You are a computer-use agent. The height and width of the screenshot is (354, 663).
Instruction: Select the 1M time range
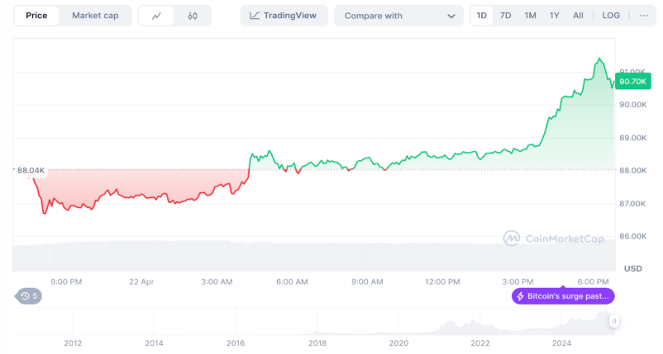tap(530, 16)
